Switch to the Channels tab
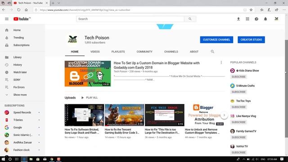Screen dimensions: 288x162 171,52
